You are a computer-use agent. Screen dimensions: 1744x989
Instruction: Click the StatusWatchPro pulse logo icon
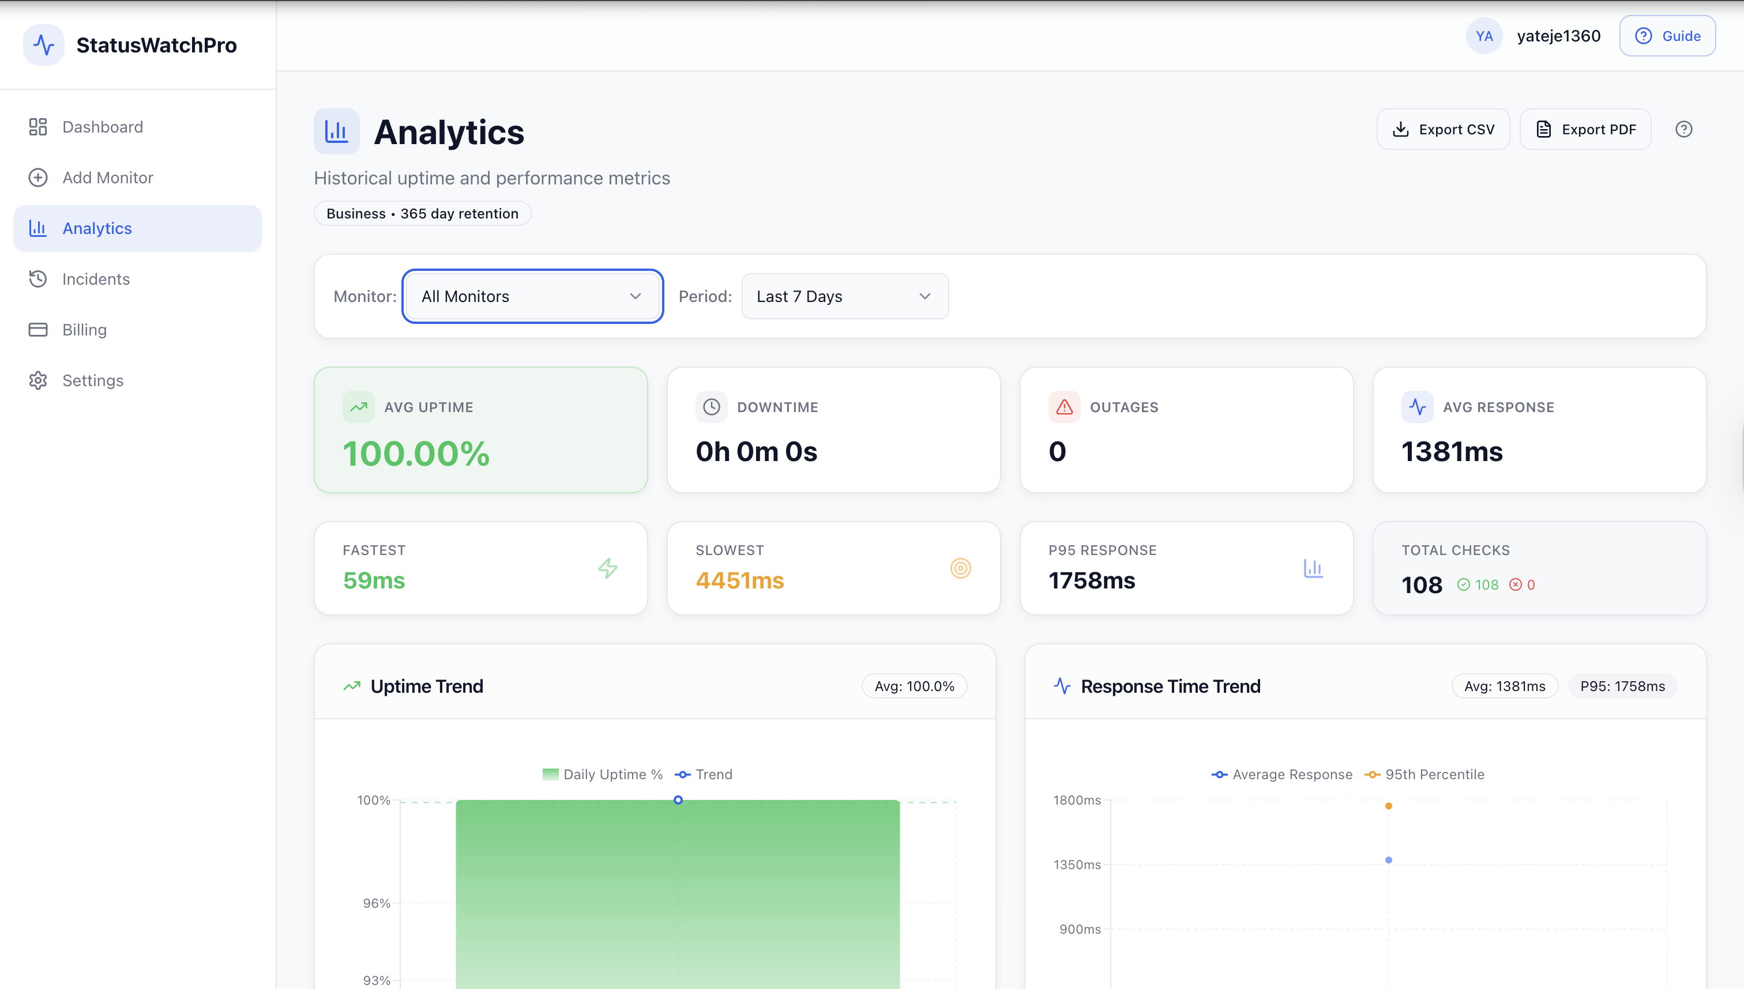click(x=44, y=45)
